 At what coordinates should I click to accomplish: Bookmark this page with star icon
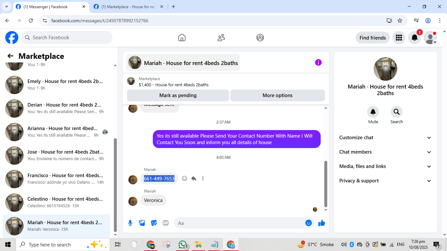tap(400, 21)
